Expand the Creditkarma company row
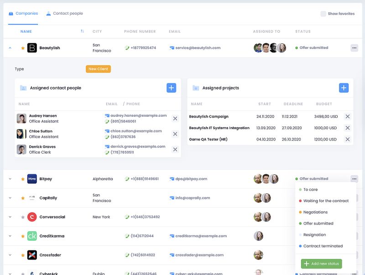Viewport: 365px width, 275px height. point(10,236)
